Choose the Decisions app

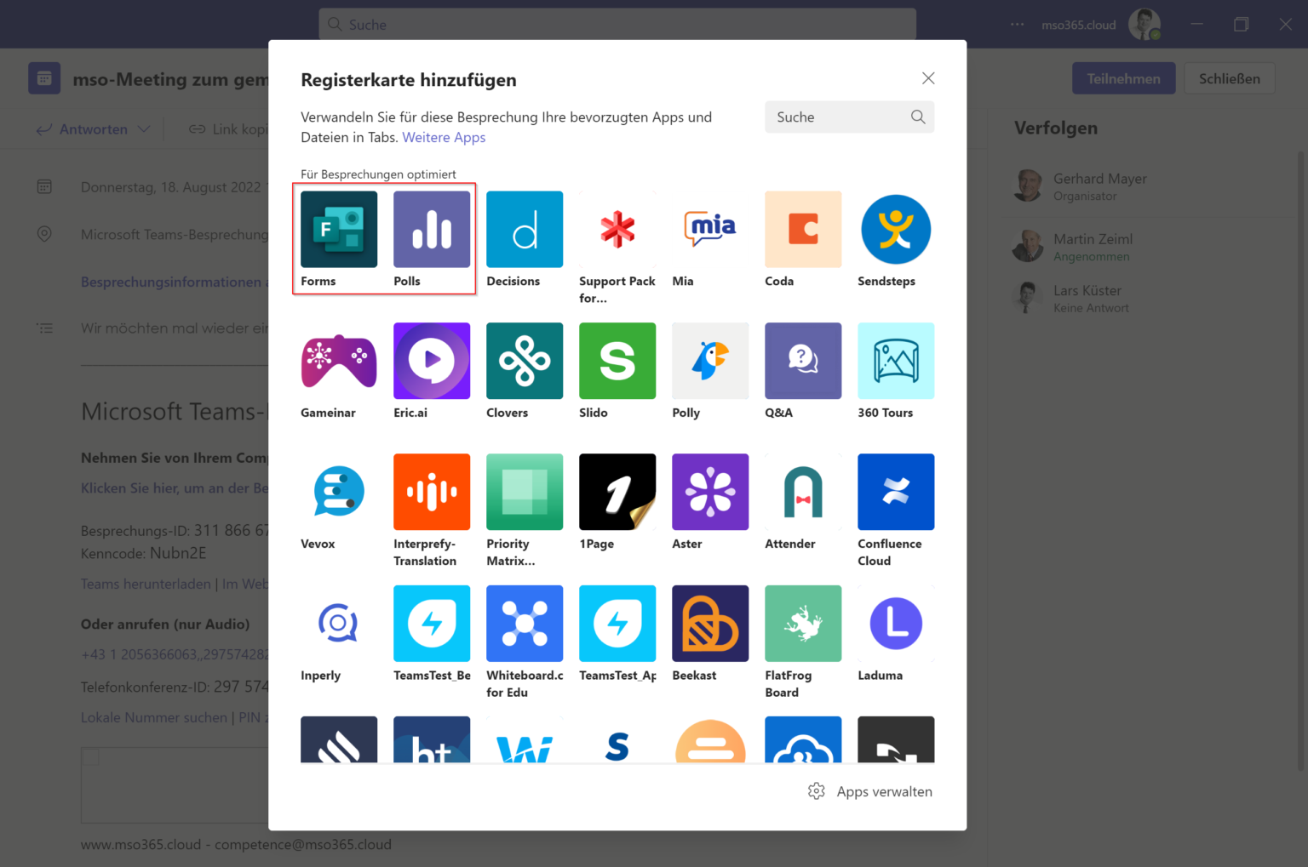point(524,229)
